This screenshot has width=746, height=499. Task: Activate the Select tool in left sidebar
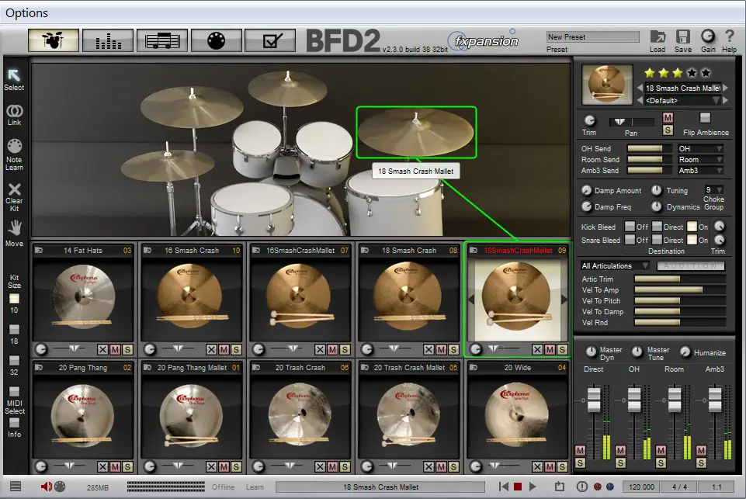(x=14, y=75)
